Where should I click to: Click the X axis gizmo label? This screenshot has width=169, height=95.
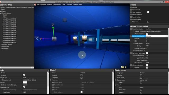pos(37,39)
